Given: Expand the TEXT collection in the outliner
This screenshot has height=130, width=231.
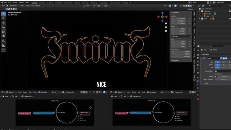Looking at the screenshot, I should coord(200,19).
